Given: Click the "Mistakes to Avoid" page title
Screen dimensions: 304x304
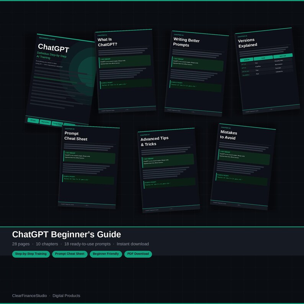Looking at the screenshot, I should click(229, 135).
